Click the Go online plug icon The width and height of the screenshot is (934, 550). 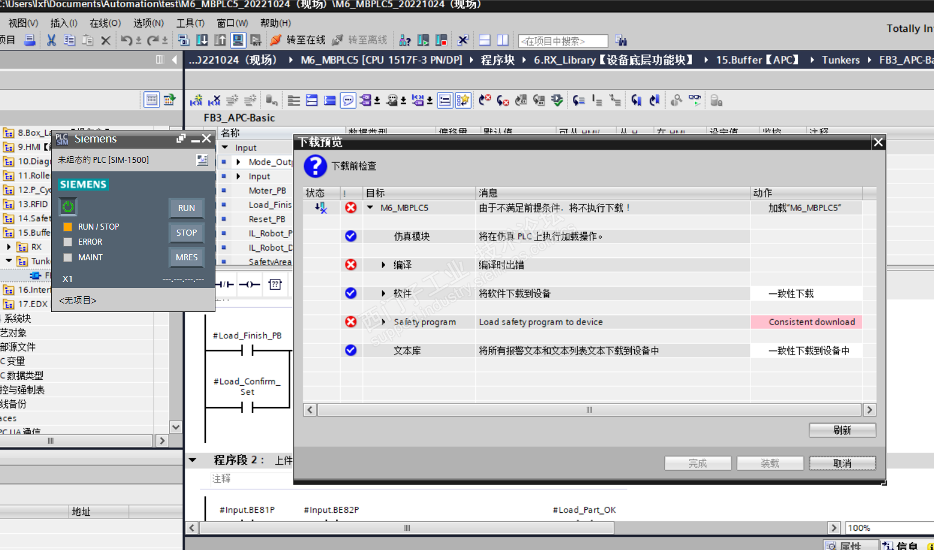[x=276, y=40]
